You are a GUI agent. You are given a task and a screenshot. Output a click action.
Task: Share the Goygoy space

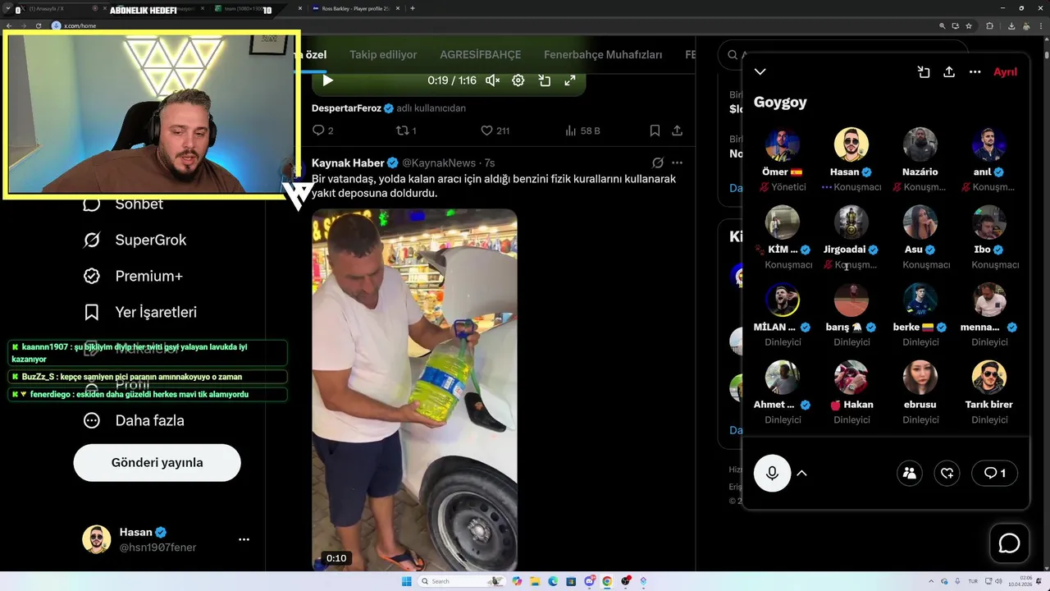point(949,72)
